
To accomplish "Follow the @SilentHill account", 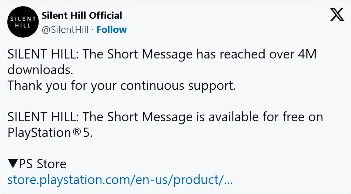I will (112, 30).
